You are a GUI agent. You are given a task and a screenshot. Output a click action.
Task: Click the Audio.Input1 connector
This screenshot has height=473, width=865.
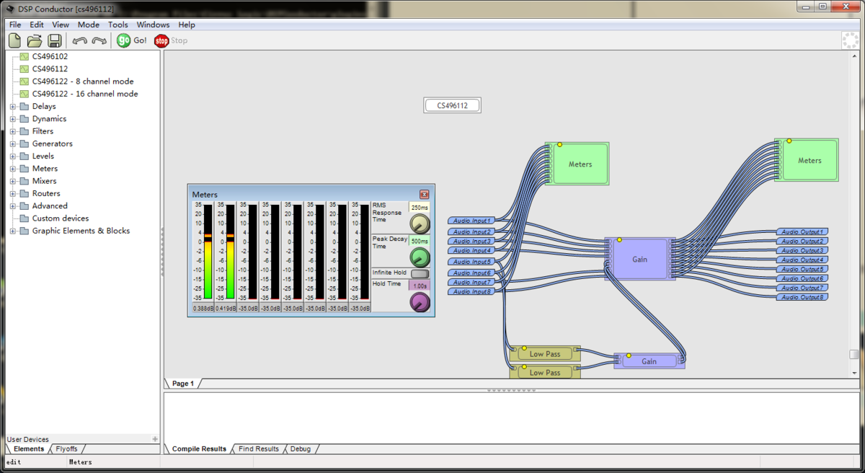(471, 220)
